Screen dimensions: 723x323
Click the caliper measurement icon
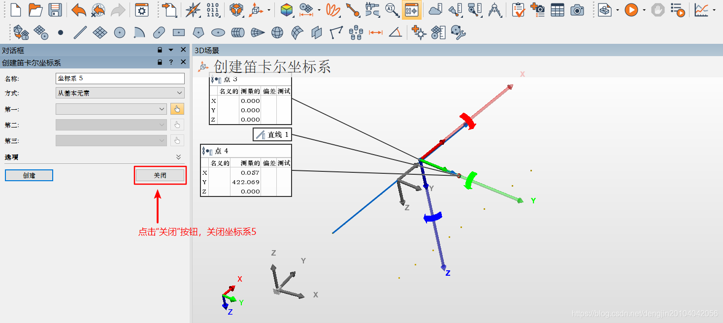tap(372, 9)
